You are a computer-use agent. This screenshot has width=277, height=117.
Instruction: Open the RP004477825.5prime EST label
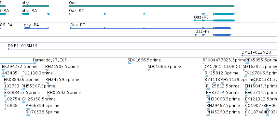224,60
